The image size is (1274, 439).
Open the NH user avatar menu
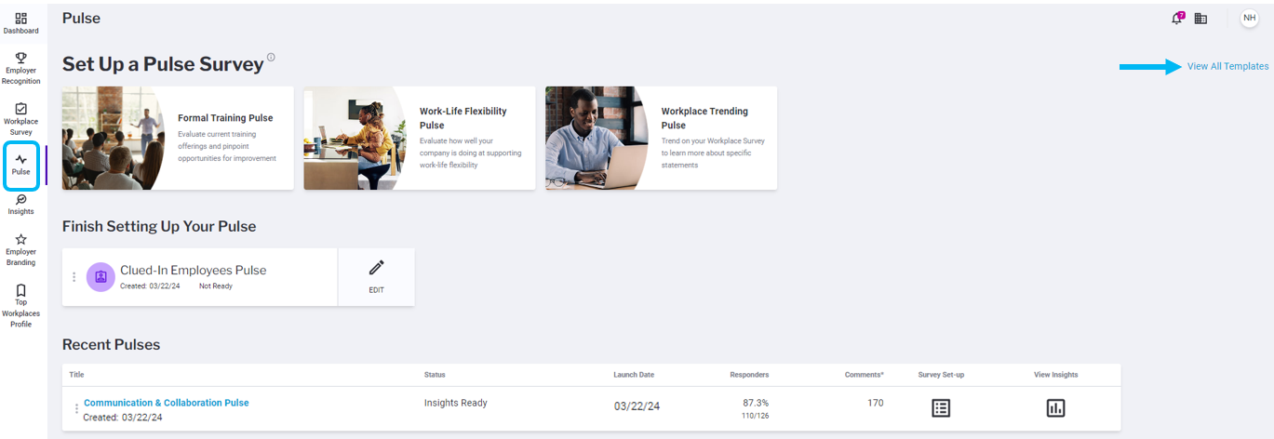1249,19
